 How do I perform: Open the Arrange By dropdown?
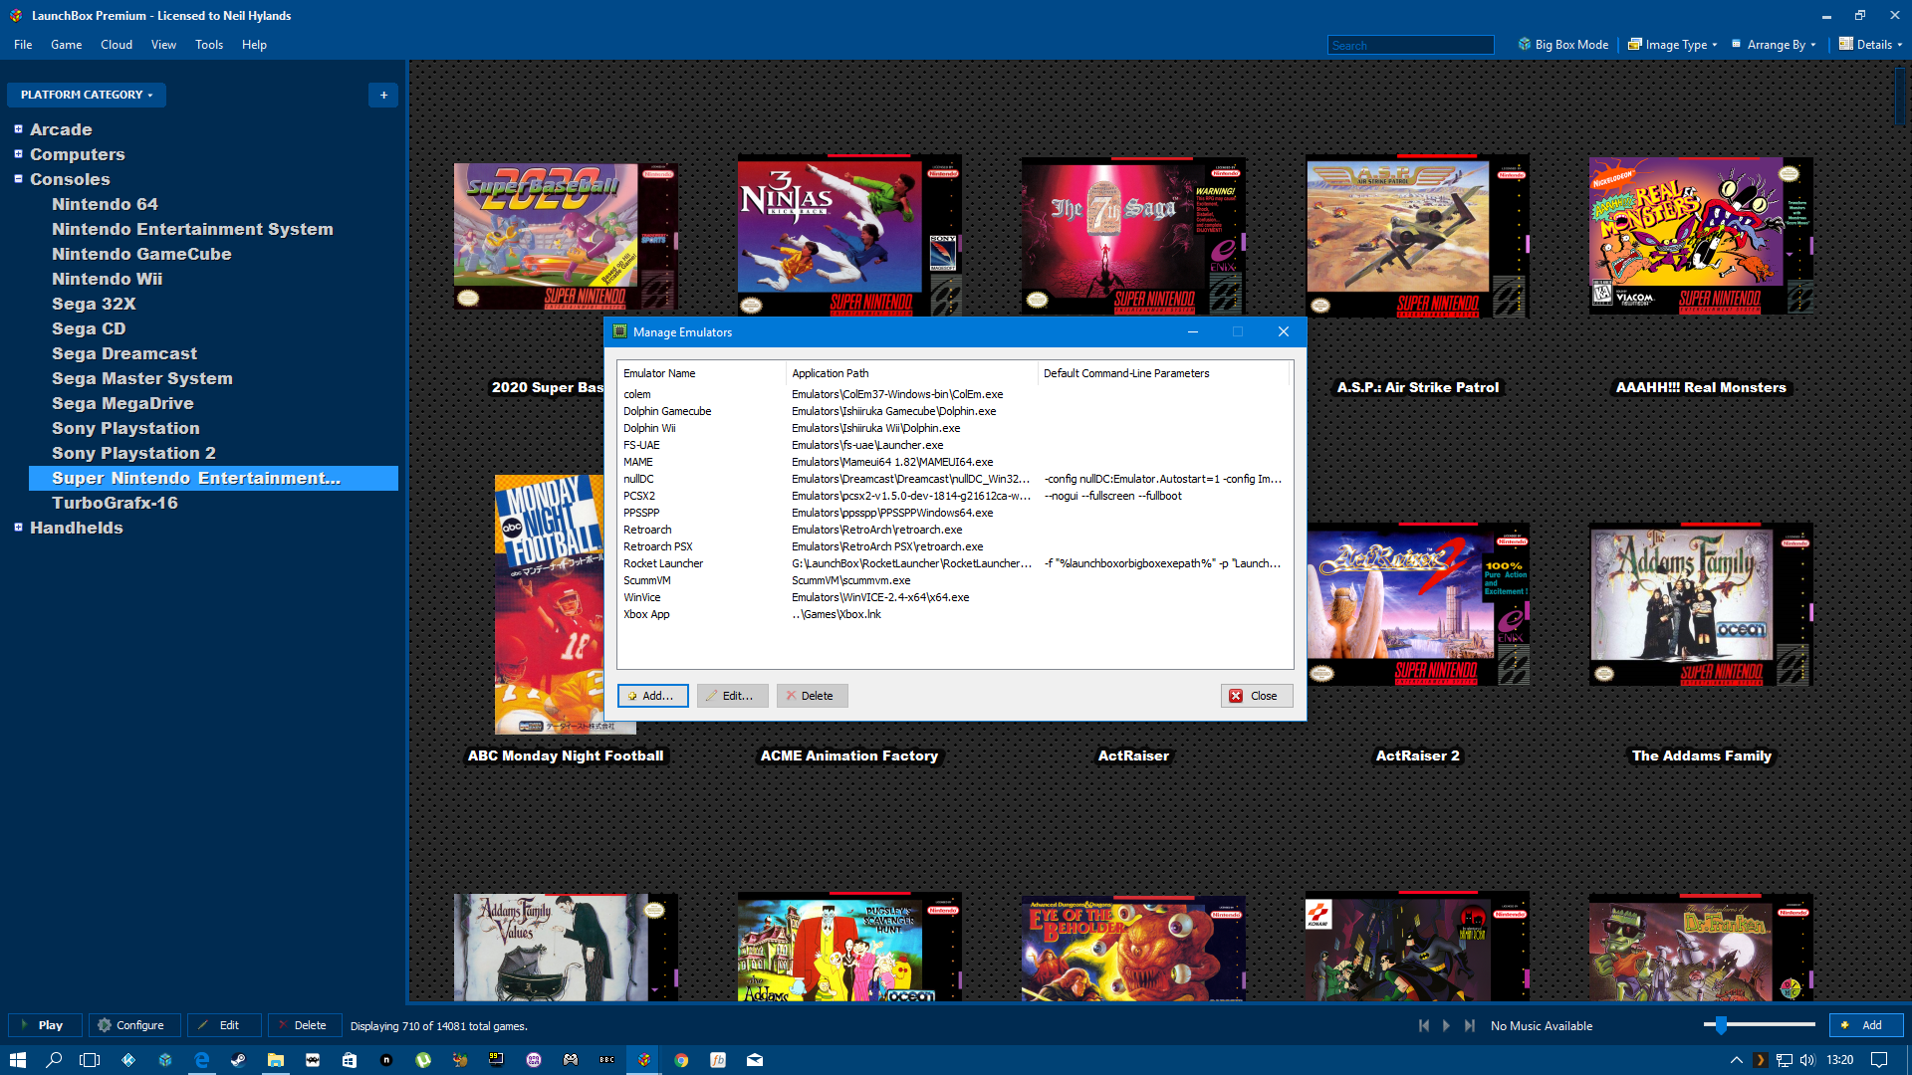[1774, 45]
